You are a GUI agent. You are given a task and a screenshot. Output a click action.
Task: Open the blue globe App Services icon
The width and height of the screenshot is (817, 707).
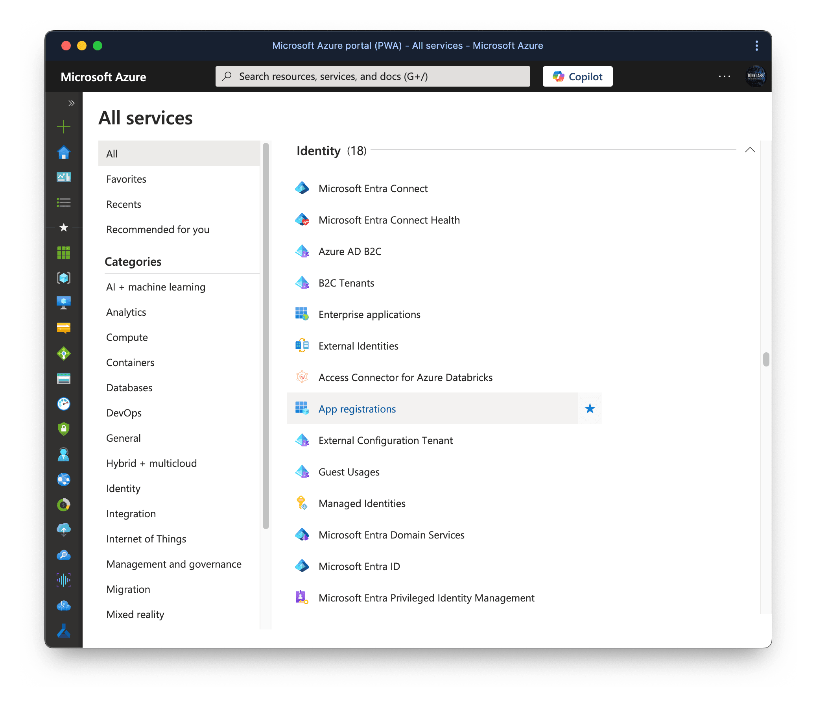point(63,480)
